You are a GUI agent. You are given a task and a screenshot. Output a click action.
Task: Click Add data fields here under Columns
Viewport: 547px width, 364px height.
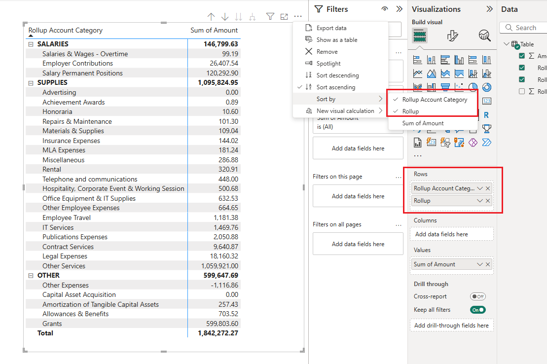coord(452,234)
